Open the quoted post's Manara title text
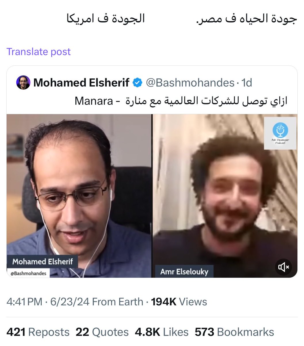Viewport: 304px width, 346px height. pyautogui.click(x=181, y=101)
